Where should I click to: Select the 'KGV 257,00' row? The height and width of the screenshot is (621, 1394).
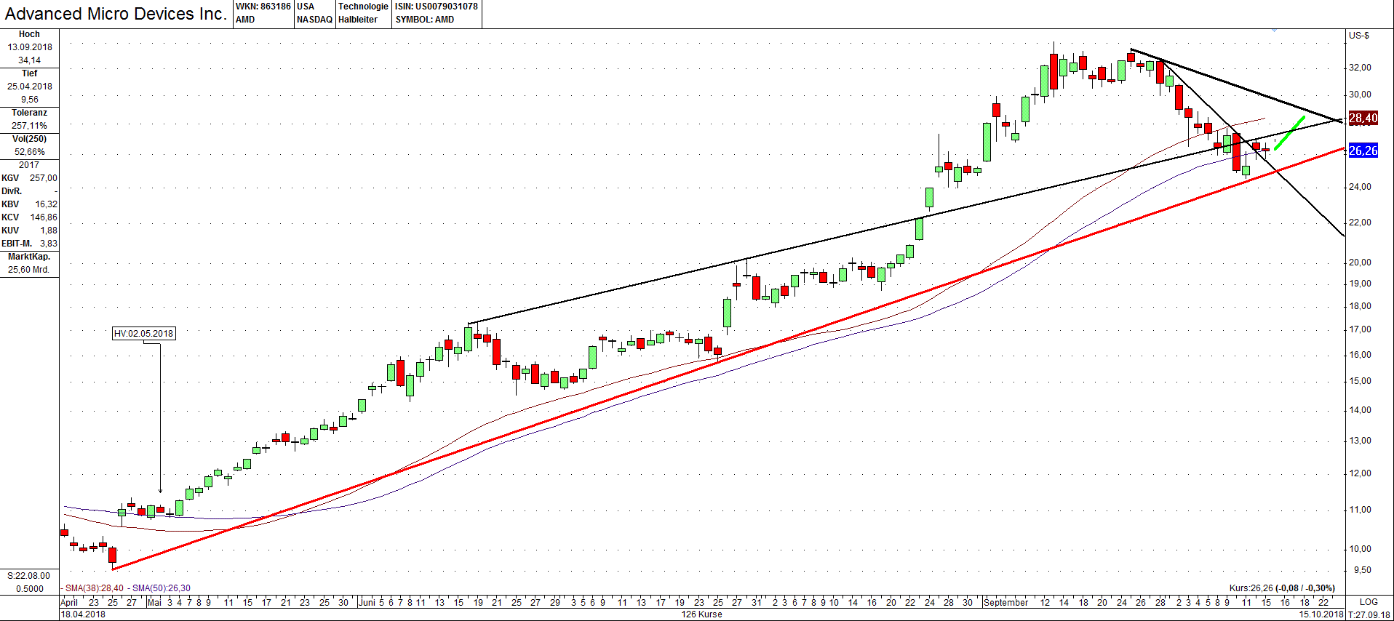pos(29,178)
